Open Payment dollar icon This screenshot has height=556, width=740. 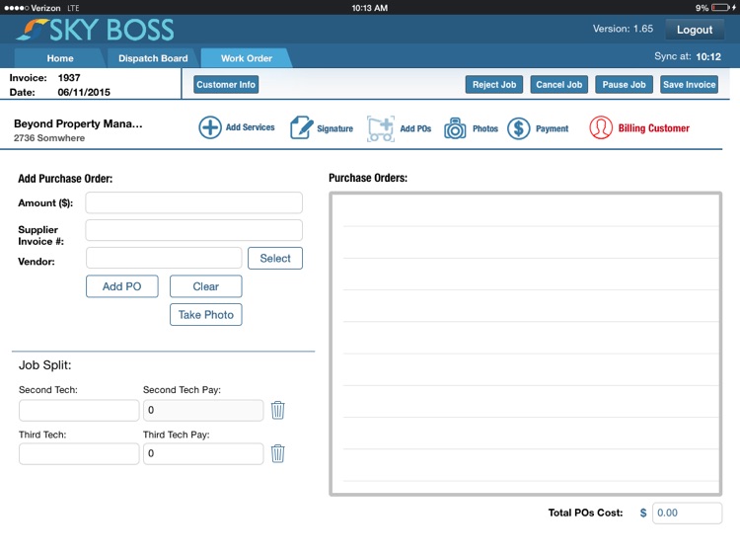click(519, 128)
